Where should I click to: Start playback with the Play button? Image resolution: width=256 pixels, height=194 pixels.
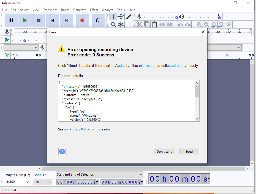click(25, 20)
